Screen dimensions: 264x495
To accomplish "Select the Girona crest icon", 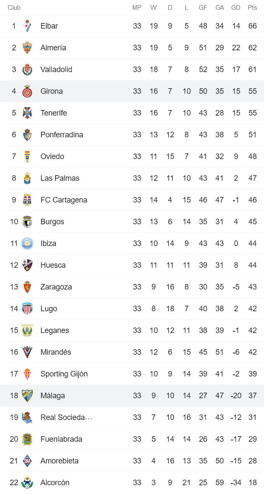I will (27, 91).
